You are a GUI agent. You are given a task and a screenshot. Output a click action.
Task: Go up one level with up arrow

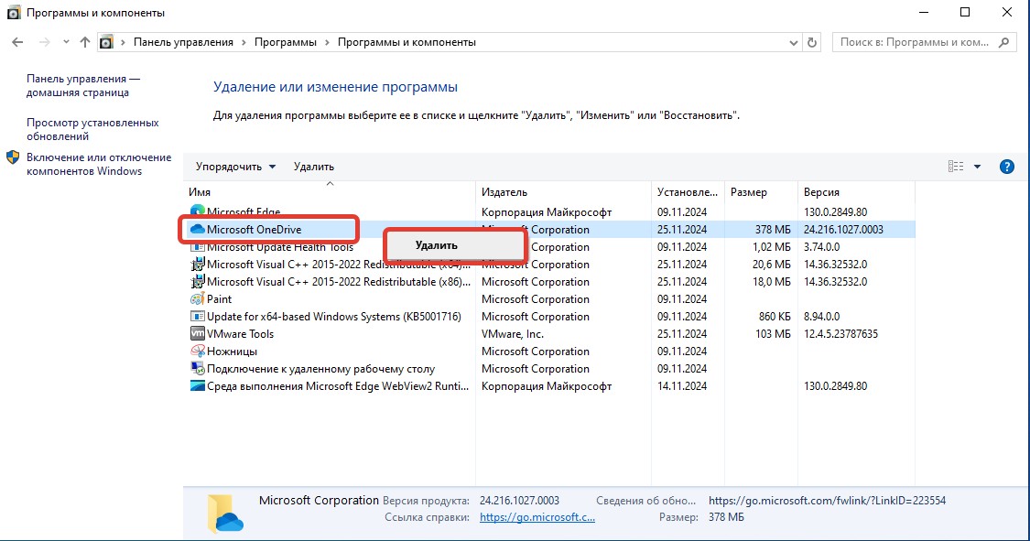pos(85,42)
